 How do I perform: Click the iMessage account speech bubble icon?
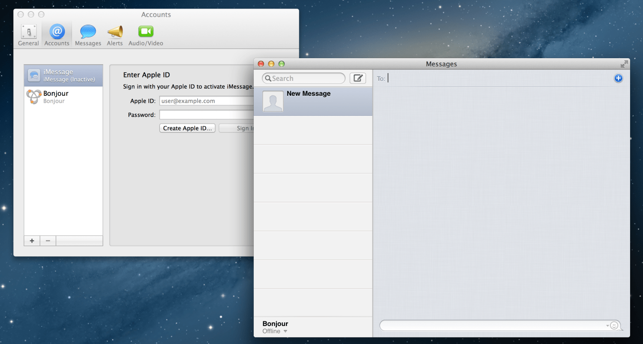click(34, 75)
